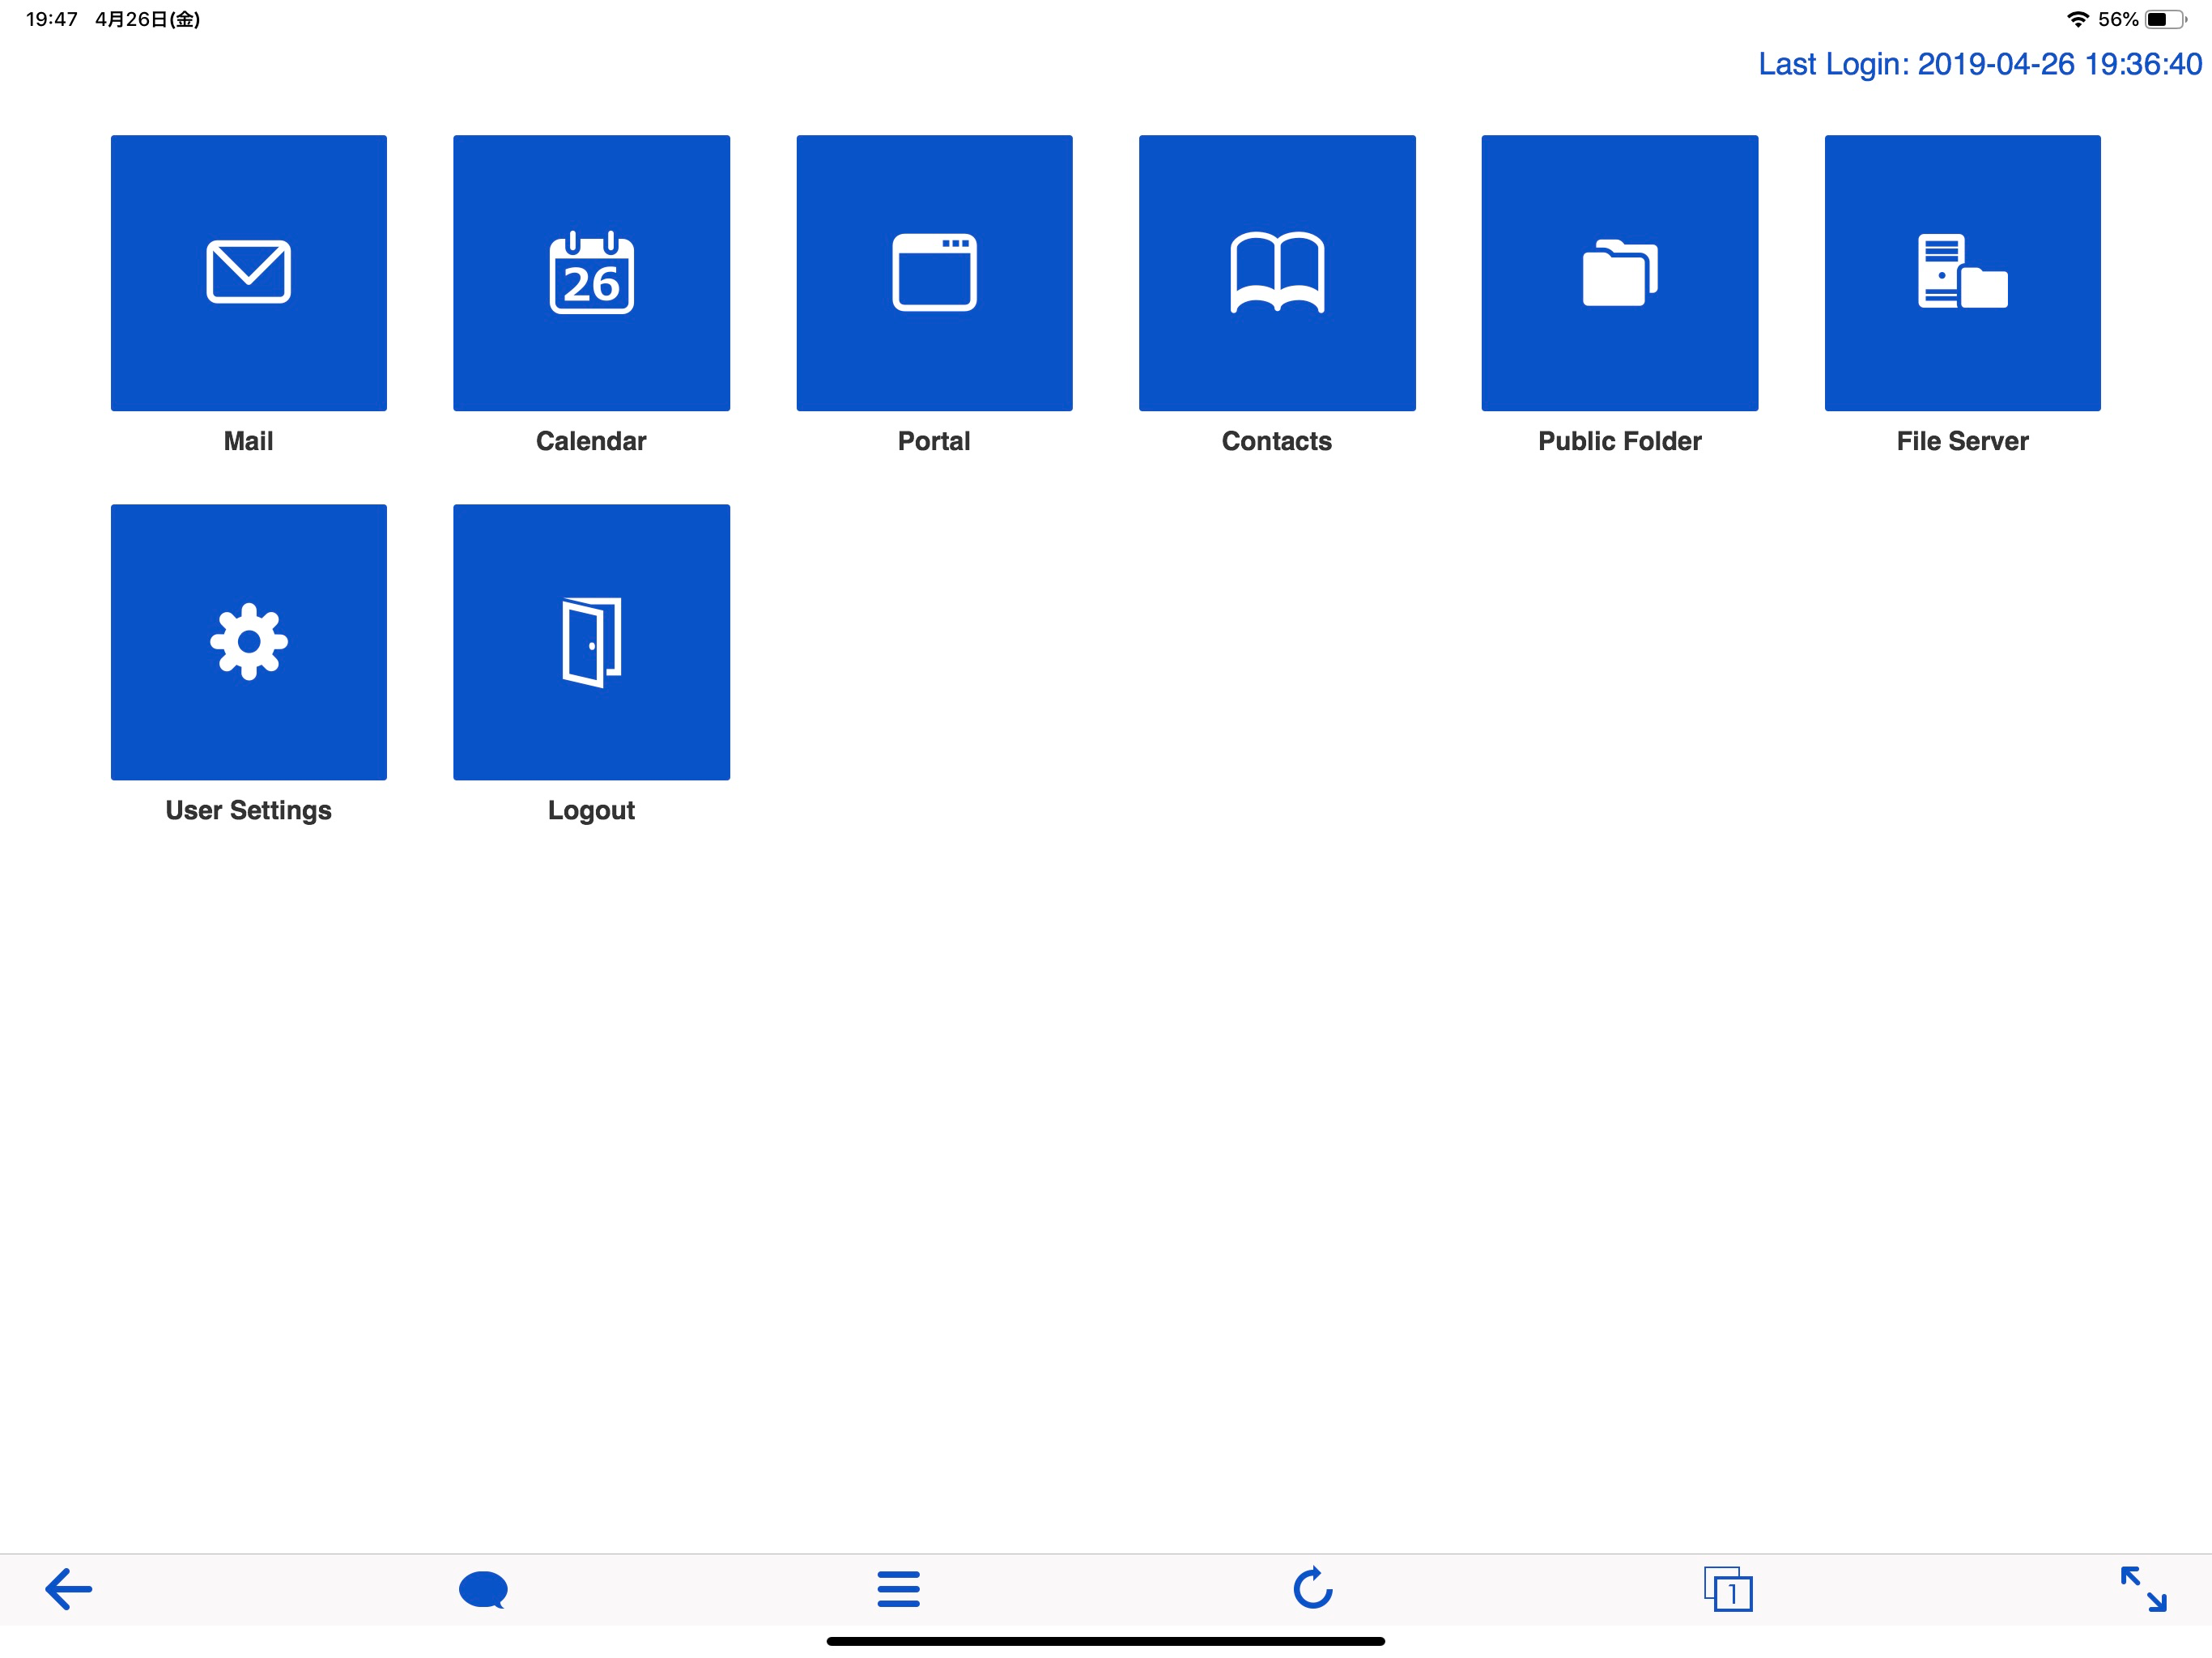Viewport: 2212px width, 1658px height.
Task: Click the Contacts label text
Action: tap(1277, 441)
